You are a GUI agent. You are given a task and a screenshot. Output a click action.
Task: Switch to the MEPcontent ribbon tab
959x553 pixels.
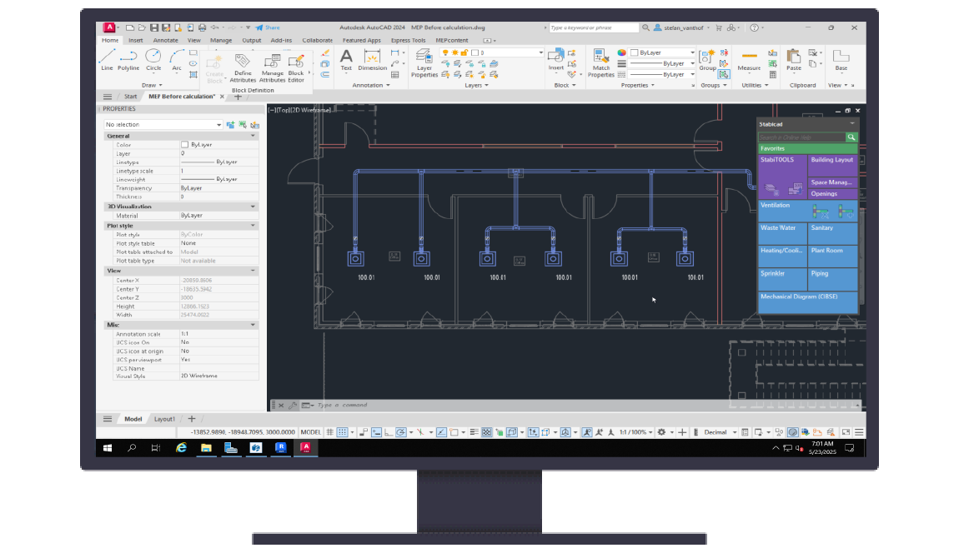coord(453,40)
